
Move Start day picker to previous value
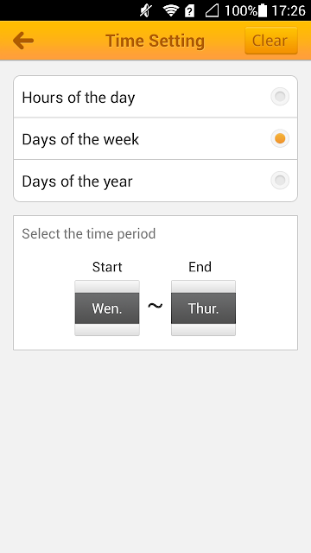[107, 286]
